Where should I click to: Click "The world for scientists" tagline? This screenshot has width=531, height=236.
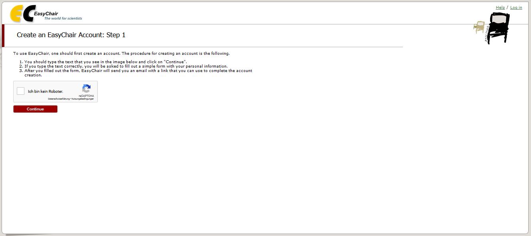(63, 18)
